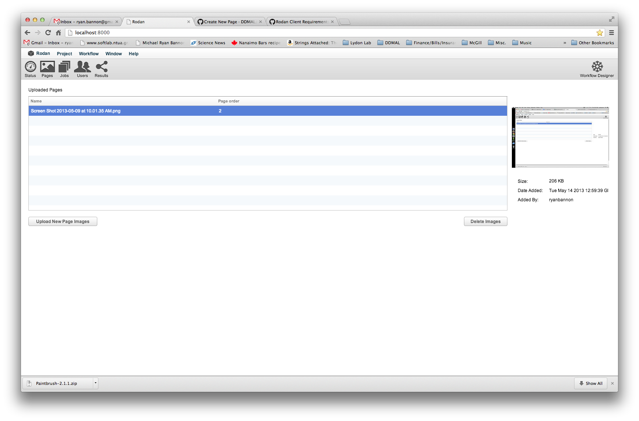Open the Strings Attached Amazon bookmark

(x=312, y=43)
